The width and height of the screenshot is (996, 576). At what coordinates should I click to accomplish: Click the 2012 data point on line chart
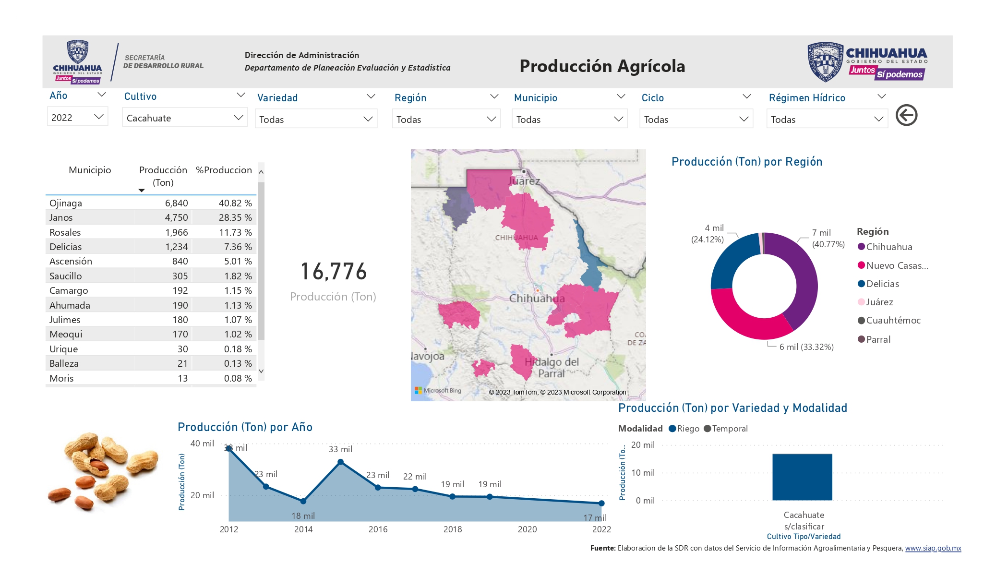click(x=229, y=448)
